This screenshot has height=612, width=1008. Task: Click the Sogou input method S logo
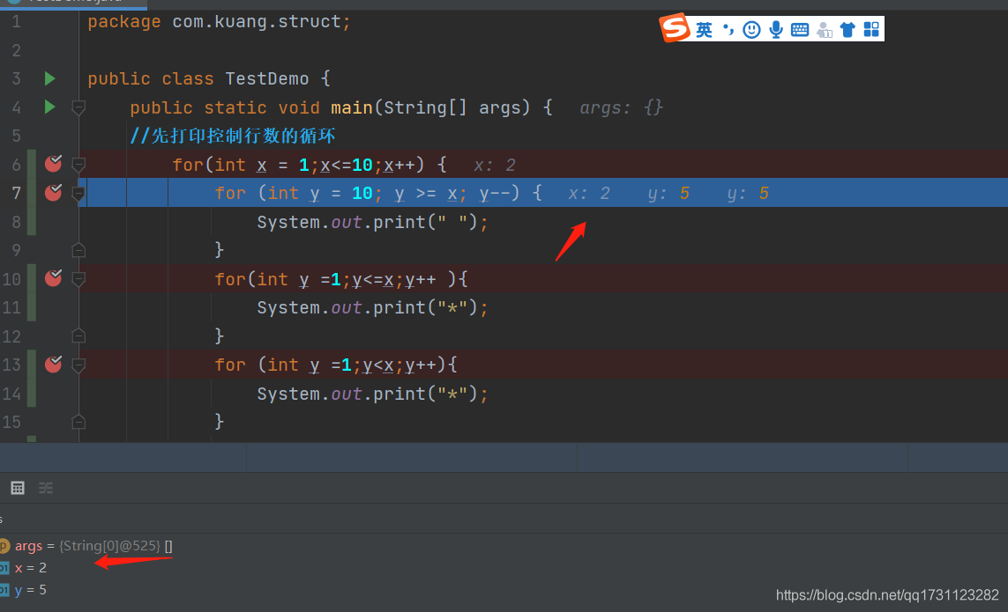coord(675,28)
